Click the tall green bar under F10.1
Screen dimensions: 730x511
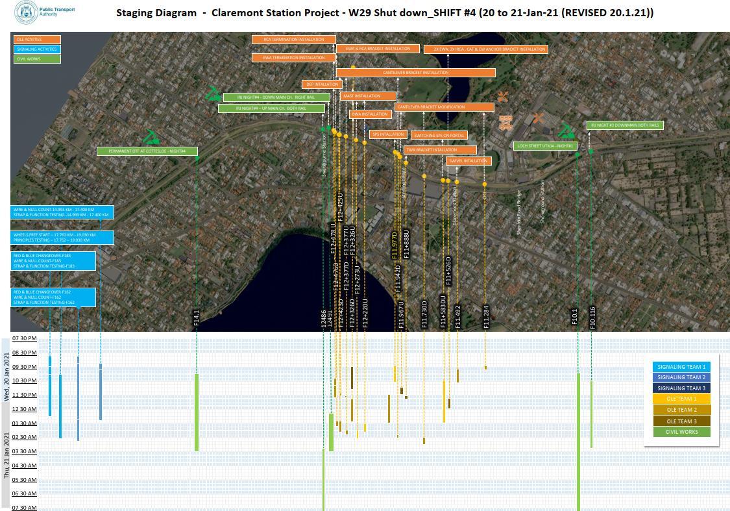pyautogui.click(x=578, y=442)
